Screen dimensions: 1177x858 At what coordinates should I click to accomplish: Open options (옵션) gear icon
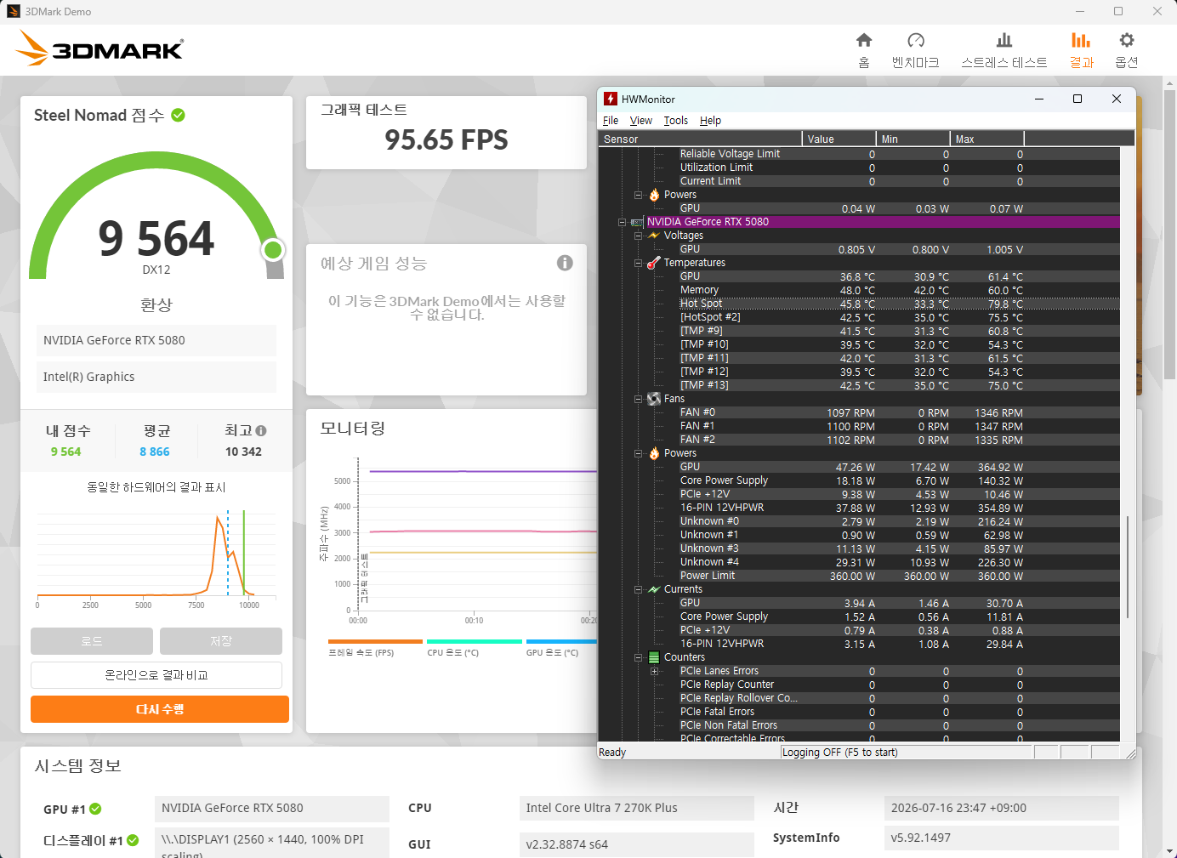(1127, 40)
